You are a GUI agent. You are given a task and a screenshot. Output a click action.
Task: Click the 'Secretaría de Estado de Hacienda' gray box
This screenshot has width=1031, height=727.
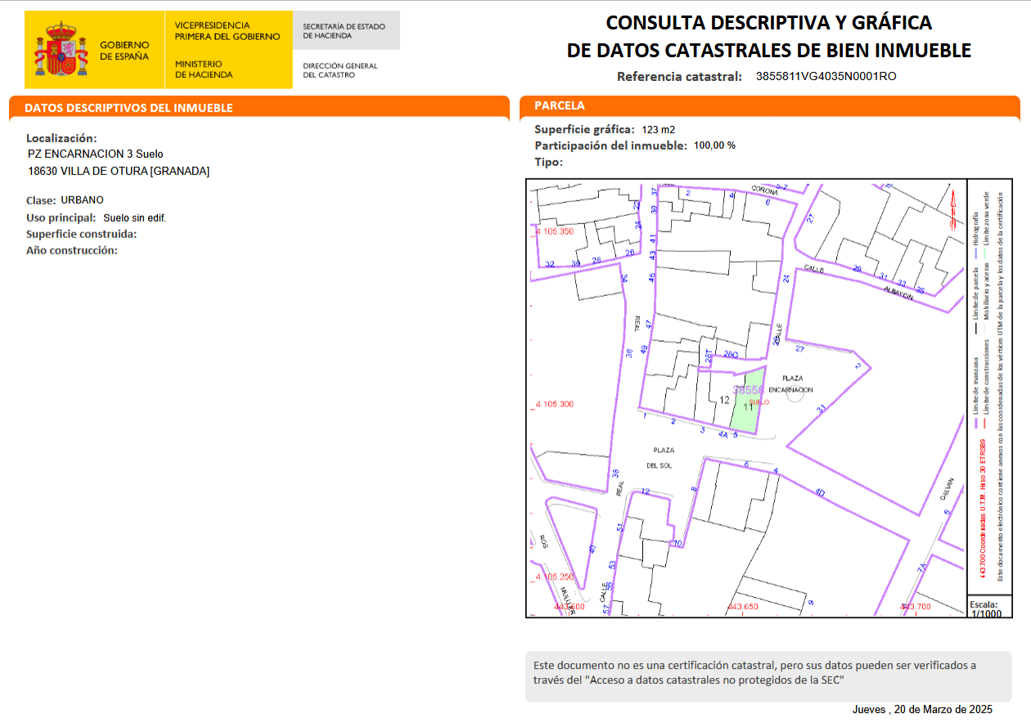click(345, 30)
